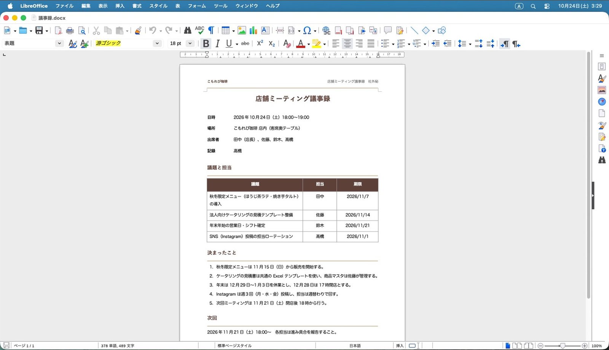Toggle formatting marks display
This screenshot has height=350, width=609.
pos(211,30)
